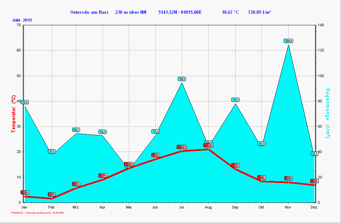Select the July rainfall label 94,5
The image size is (341, 223).
(x=182, y=79)
